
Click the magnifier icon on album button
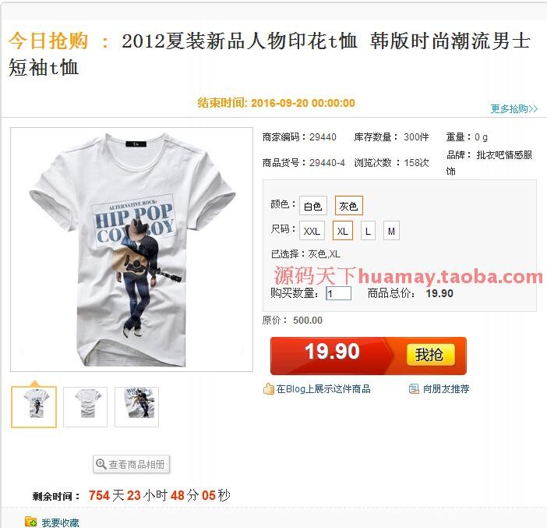coord(101,464)
